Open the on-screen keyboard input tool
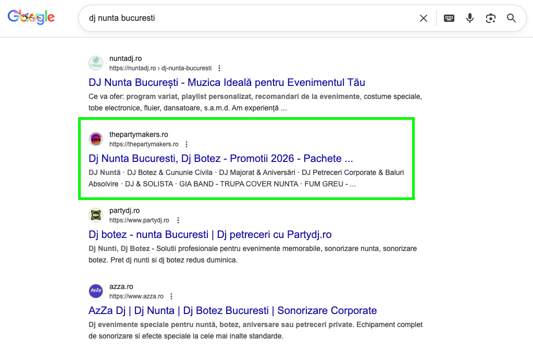 tap(449, 18)
